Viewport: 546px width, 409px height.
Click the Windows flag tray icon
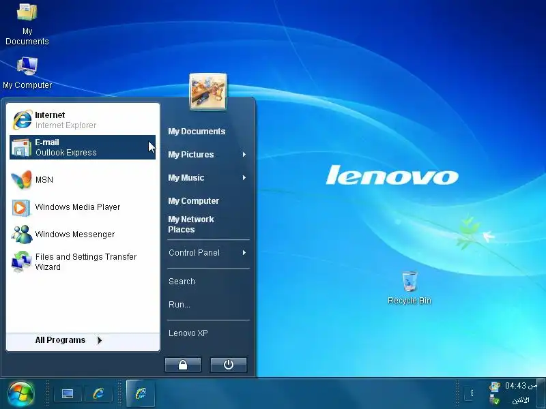pyautogui.click(x=494, y=386)
